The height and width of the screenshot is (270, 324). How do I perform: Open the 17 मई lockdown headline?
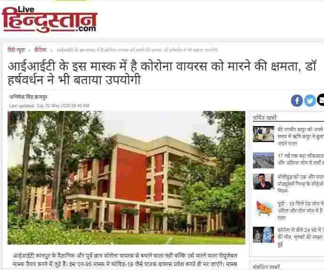pyautogui.click(x=300, y=159)
